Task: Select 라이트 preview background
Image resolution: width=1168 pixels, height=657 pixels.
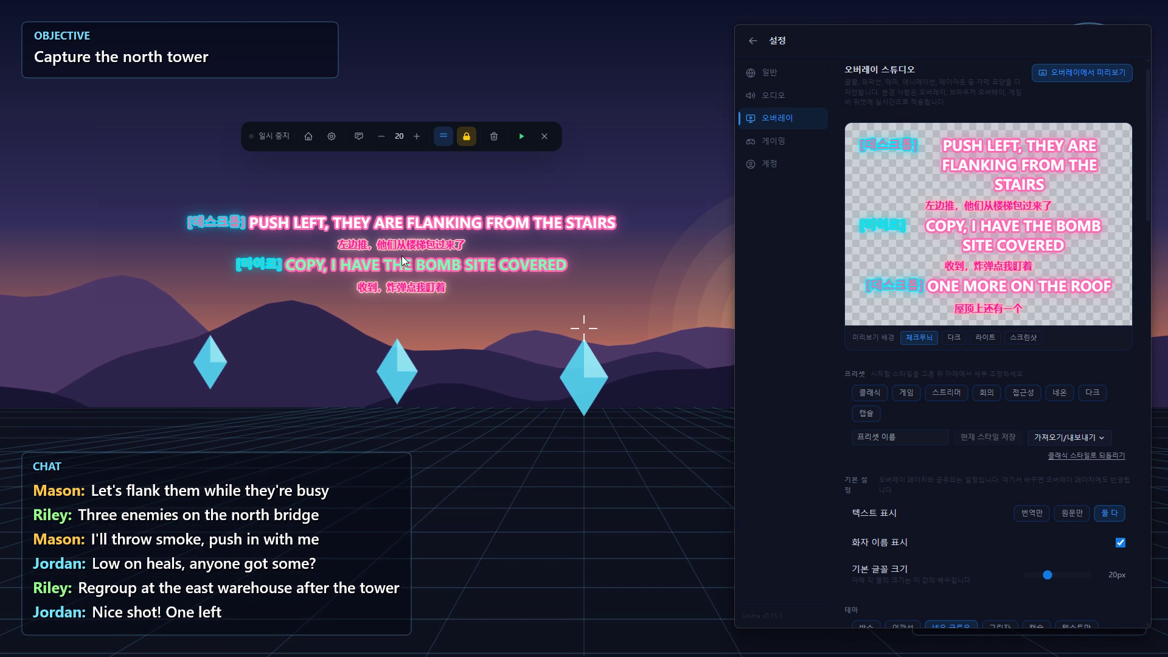Action: click(985, 338)
